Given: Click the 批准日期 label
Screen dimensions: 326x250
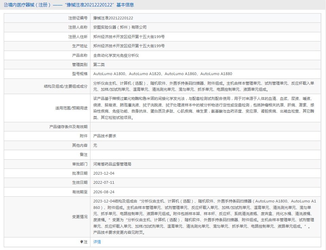Looking at the screenshot, I should click(x=80, y=173).
